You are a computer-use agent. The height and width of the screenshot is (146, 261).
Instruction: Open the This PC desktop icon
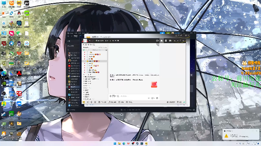(x=4, y=3)
